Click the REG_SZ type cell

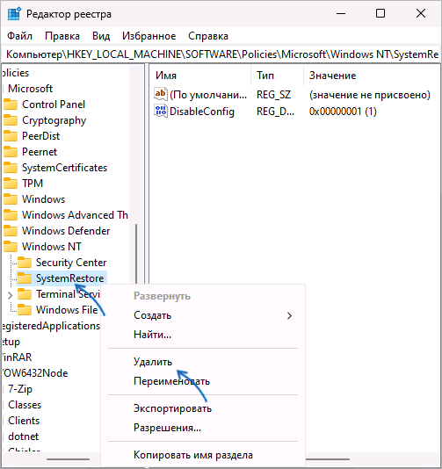(x=273, y=95)
